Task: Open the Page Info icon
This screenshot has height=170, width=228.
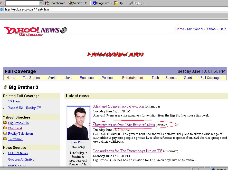Action: 94,3
